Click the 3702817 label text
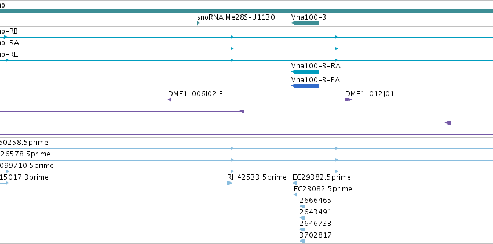This screenshot has height=244, width=493. pyautogui.click(x=315, y=235)
